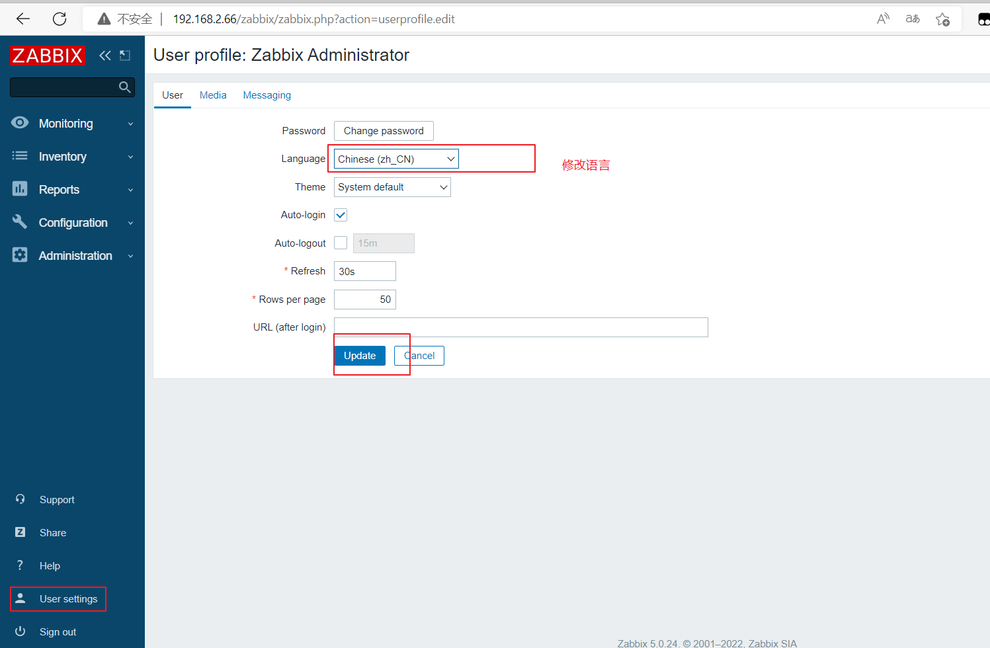Screen dimensions: 990x648
Task: Uncheck the Auto-login checkbox
Action: 341,215
